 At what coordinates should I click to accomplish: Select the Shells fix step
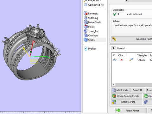tap(91, 40)
